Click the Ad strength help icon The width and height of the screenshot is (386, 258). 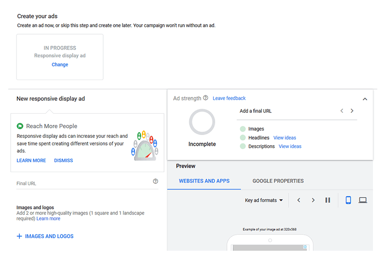pyautogui.click(x=206, y=98)
